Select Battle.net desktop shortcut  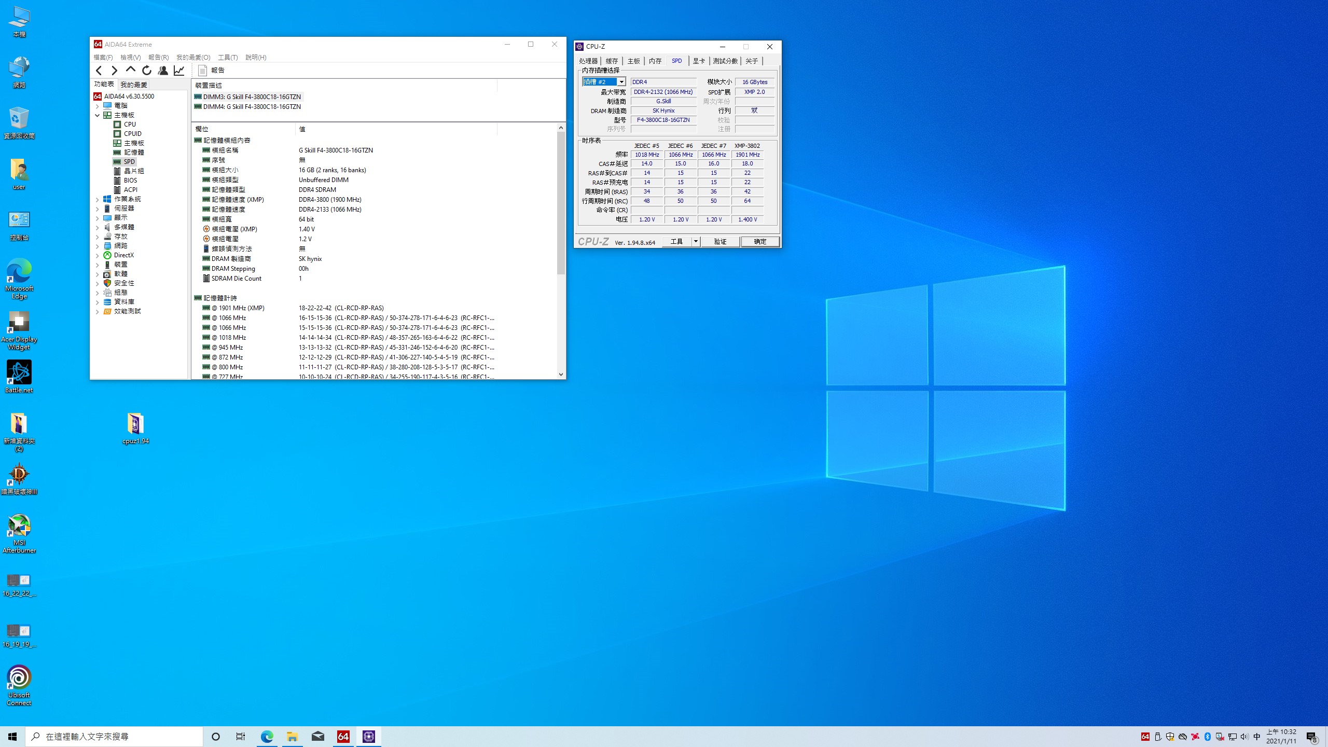(x=19, y=377)
